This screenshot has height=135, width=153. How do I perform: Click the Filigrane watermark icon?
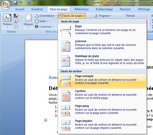coord(95,16)
